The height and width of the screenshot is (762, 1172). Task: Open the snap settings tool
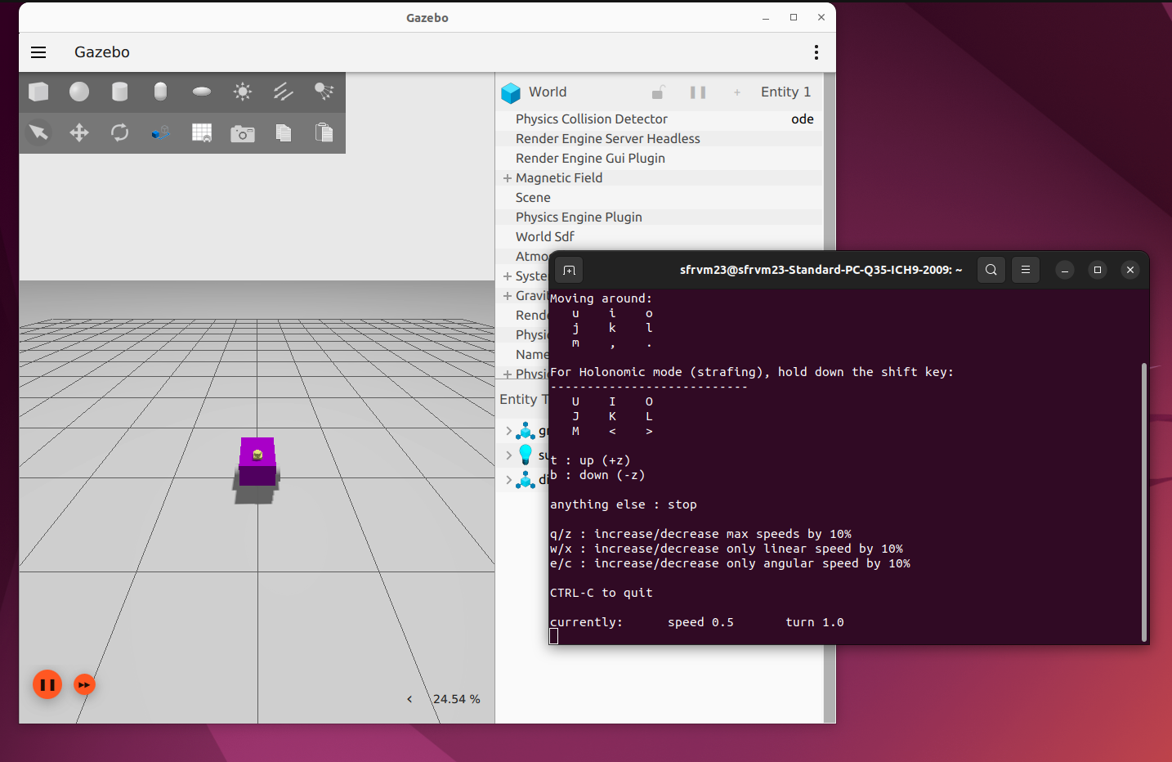tap(161, 132)
